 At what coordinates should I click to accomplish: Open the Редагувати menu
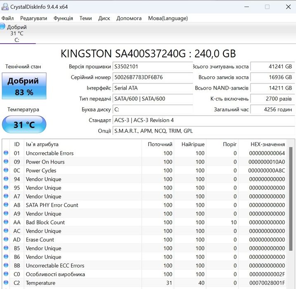coord(33,18)
